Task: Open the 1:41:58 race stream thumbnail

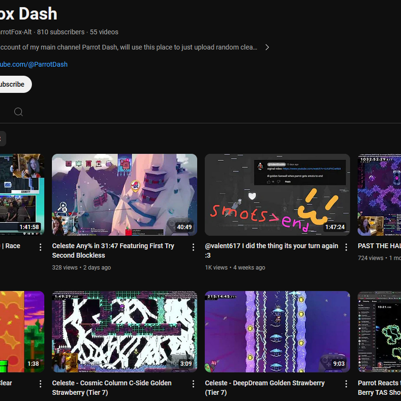Action: [x=22, y=194]
